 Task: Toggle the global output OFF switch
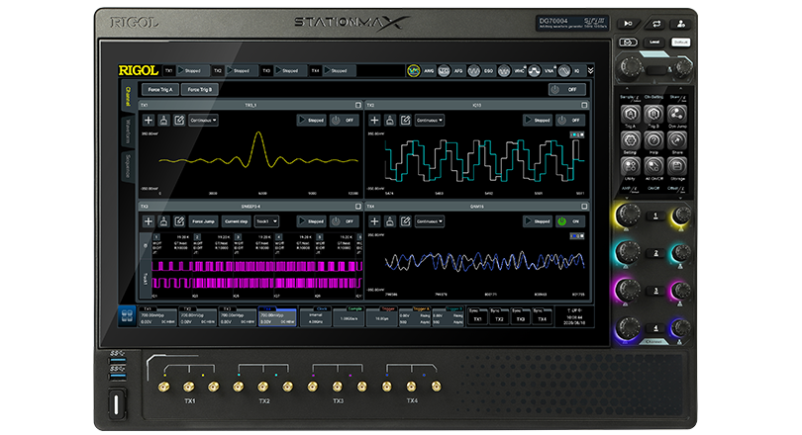pyautogui.click(x=567, y=89)
